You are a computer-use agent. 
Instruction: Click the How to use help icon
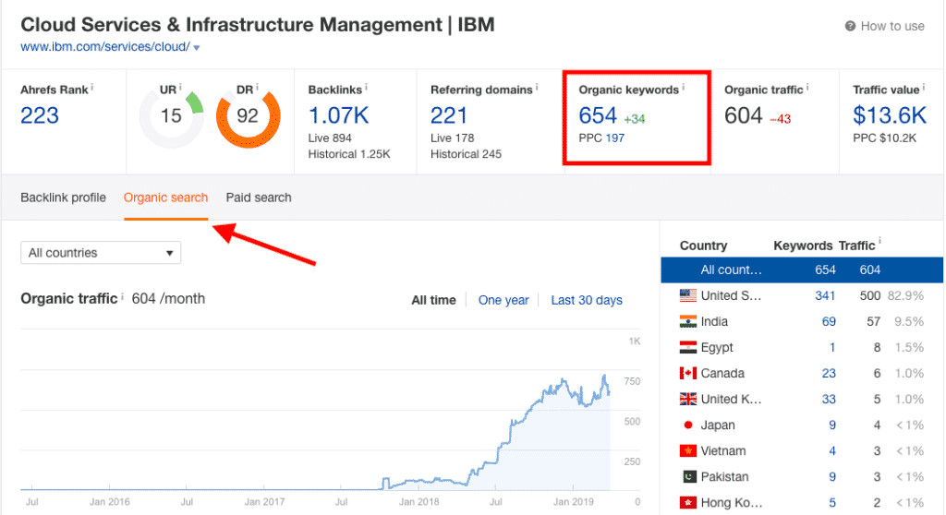tap(850, 26)
